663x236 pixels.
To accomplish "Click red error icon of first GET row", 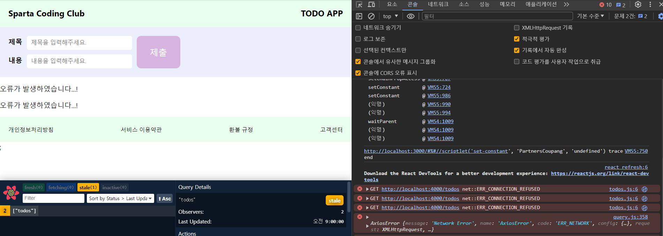I will tap(360, 189).
